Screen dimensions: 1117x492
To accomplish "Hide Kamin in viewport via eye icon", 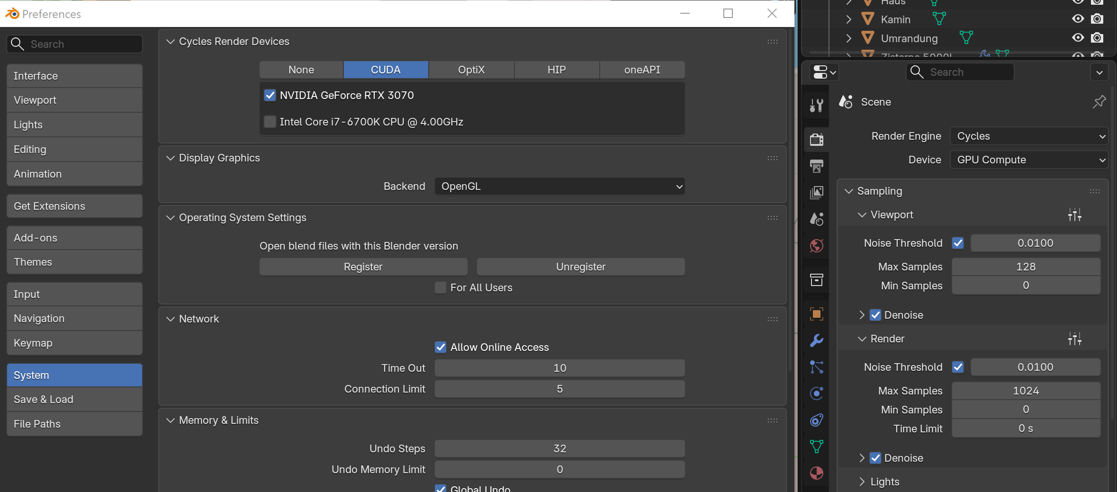I will click(1078, 19).
